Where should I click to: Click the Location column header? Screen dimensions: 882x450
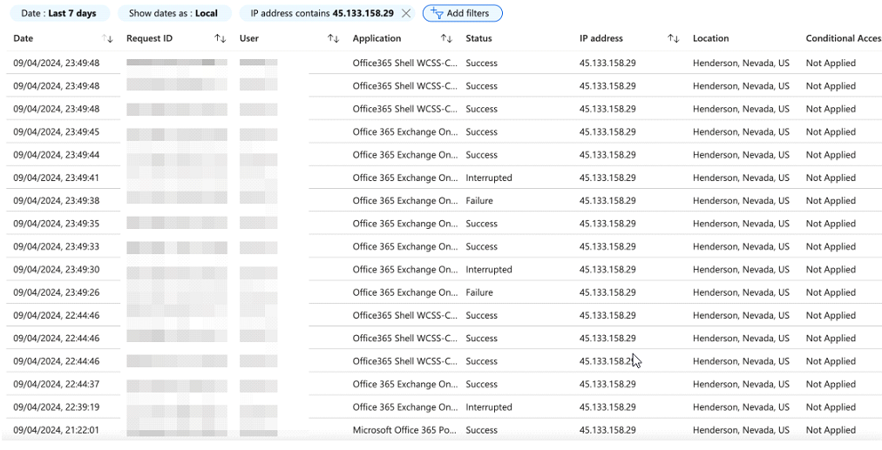[x=710, y=39]
